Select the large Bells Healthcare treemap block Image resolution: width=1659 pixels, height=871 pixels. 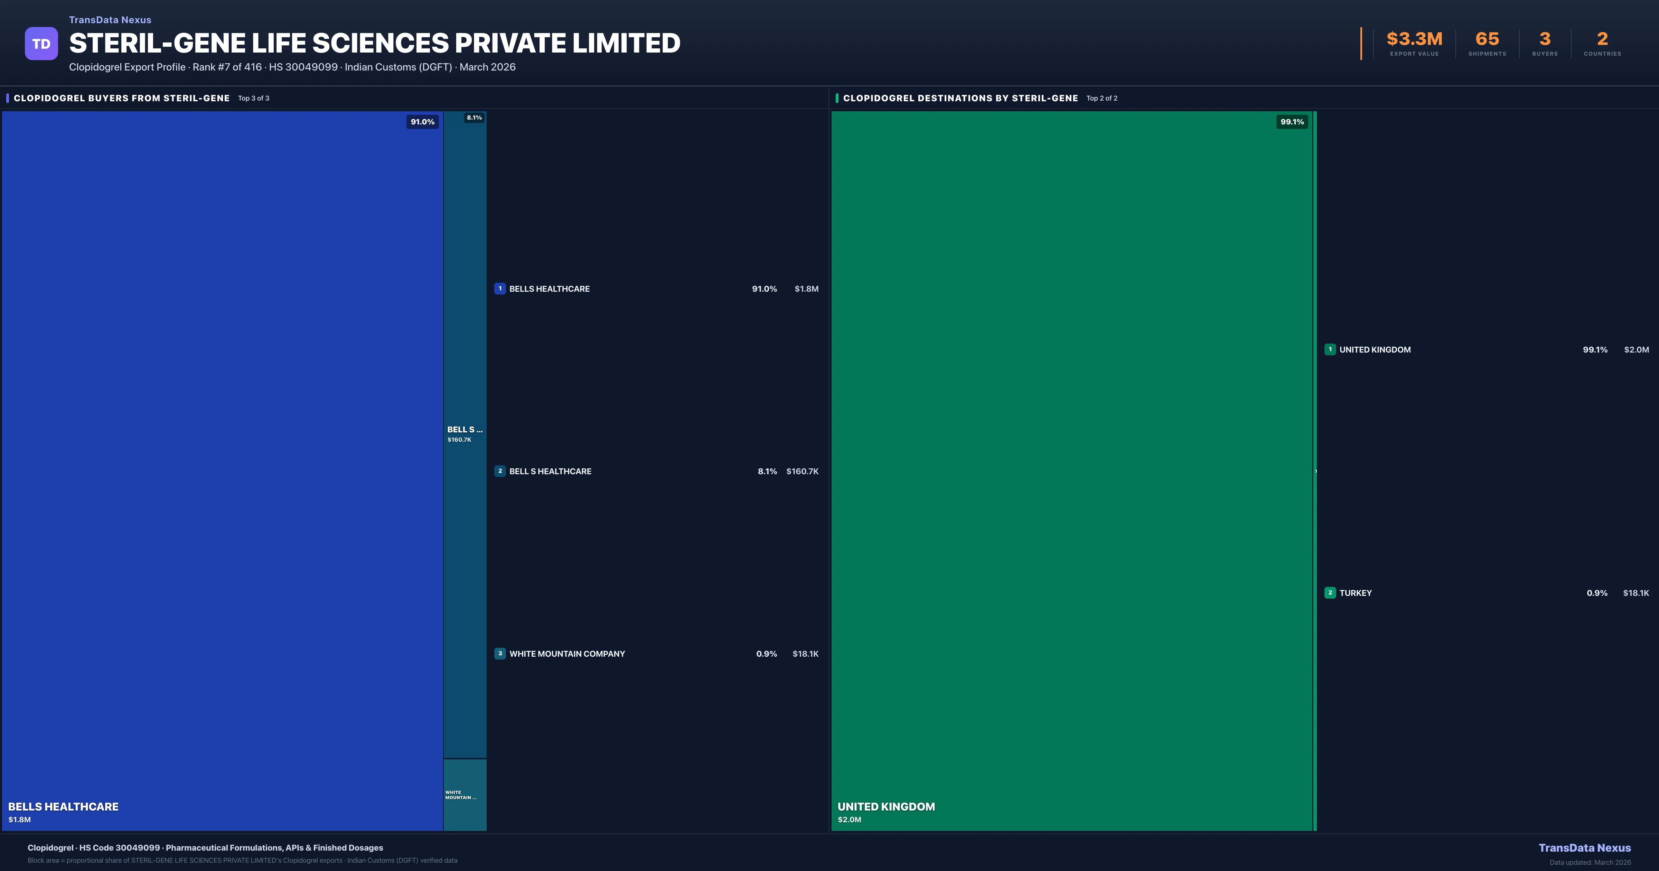coord(222,470)
